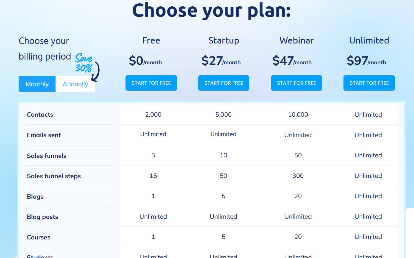Click the $97/month price
The height and width of the screenshot is (258, 414).
click(x=366, y=61)
